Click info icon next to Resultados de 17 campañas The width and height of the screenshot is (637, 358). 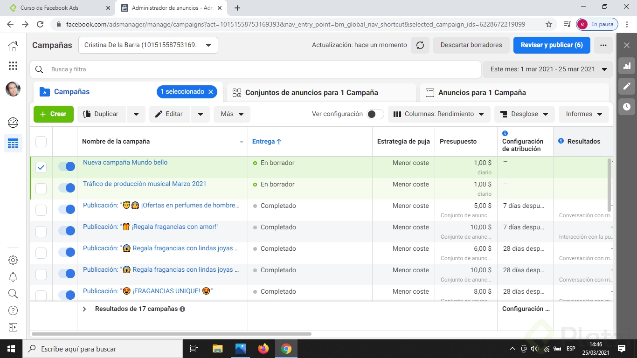pyautogui.click(x=182, y=309)
